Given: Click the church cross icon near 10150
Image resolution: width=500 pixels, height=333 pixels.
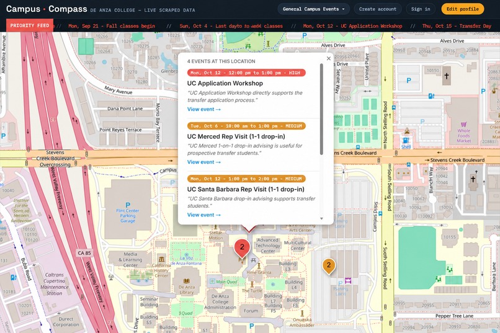Looking at the screenshot, I should pos(447,76).
